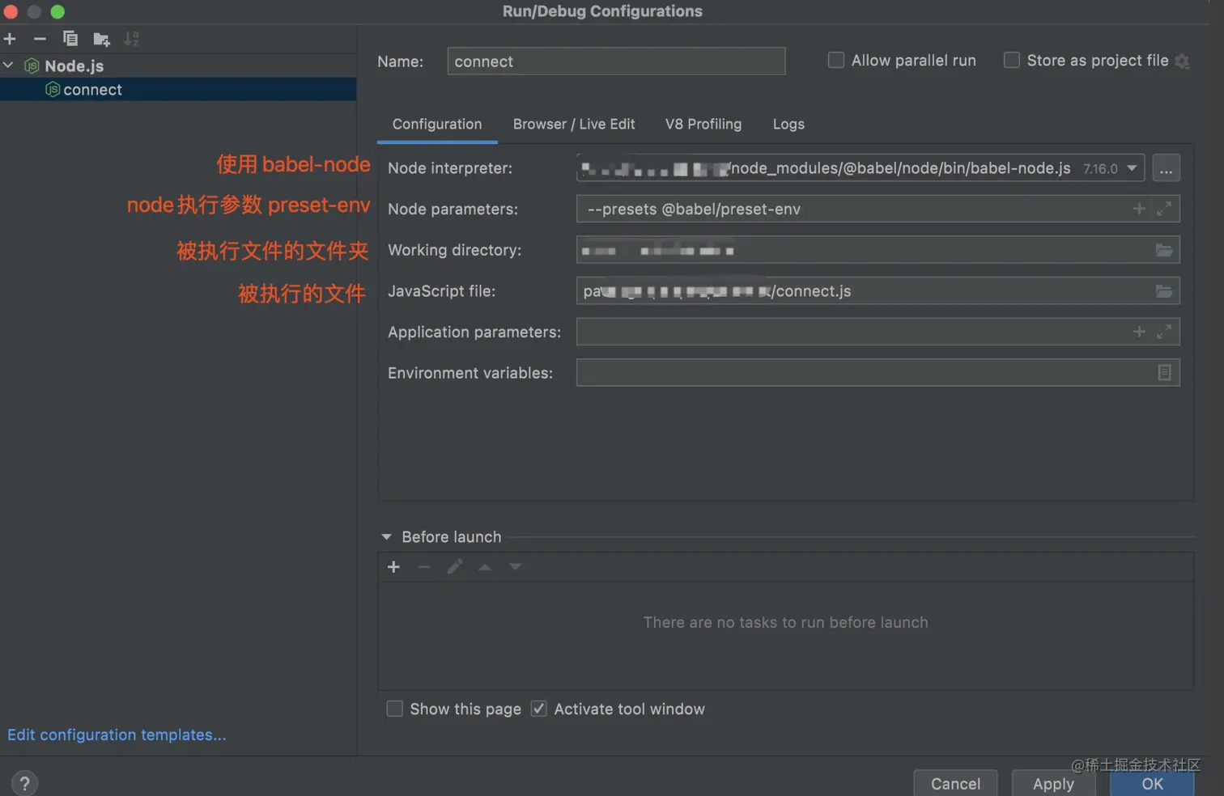Move Before launch task up
The height and width of the screenshot is (796, 1224).
tap(485, 567)
